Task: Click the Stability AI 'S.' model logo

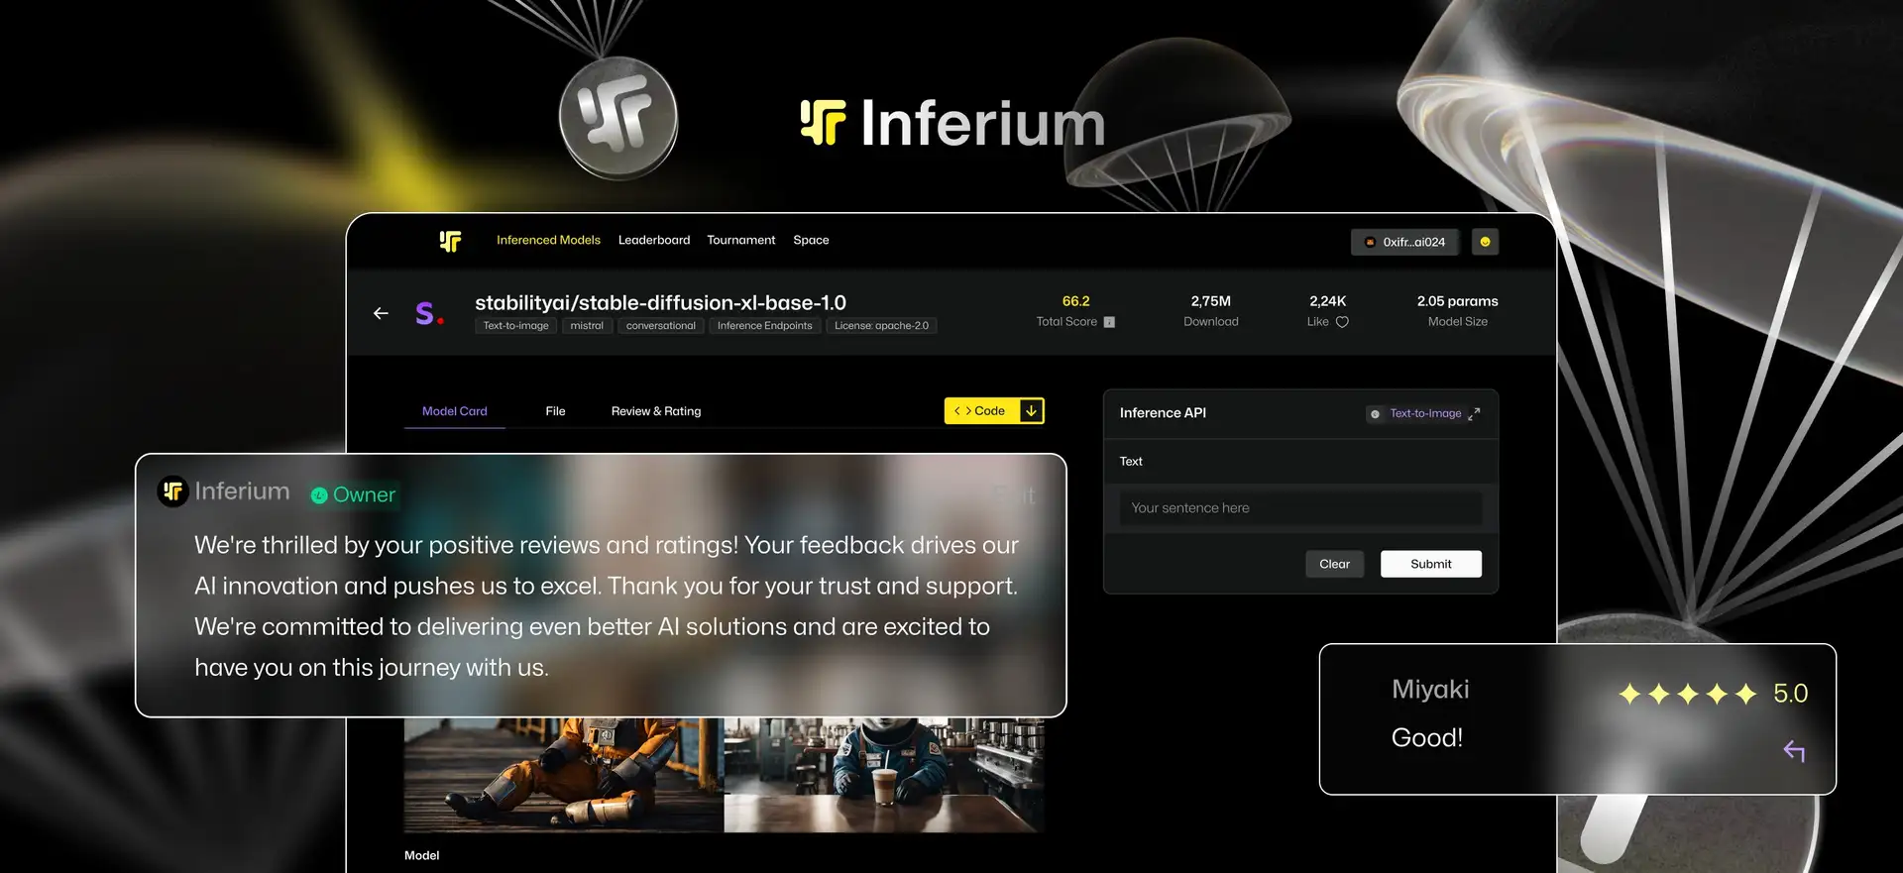Action: coord(428,314)
